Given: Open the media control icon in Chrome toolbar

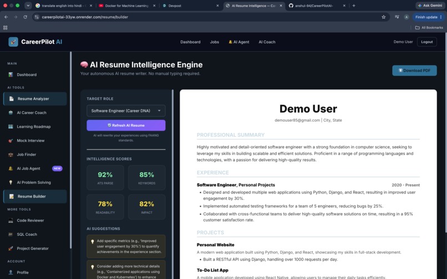Looking at the screenshot, I should tap(397, 17).
